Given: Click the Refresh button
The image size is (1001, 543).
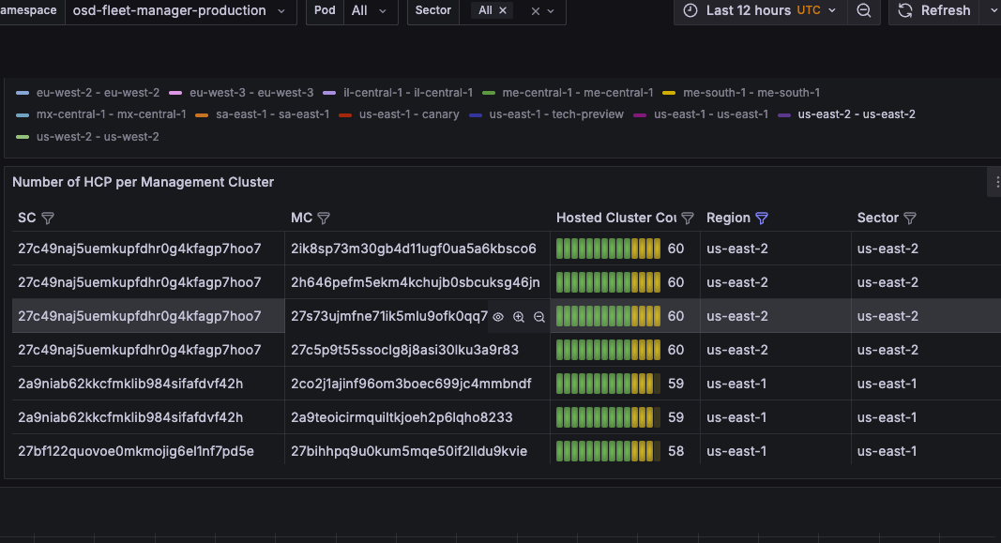Looking at the screenshot, I should pos(933,10).
